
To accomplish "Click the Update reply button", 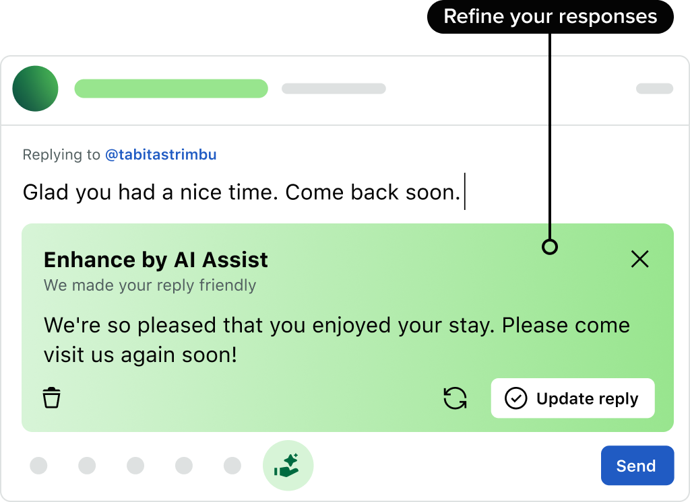I will click(572, 398).
